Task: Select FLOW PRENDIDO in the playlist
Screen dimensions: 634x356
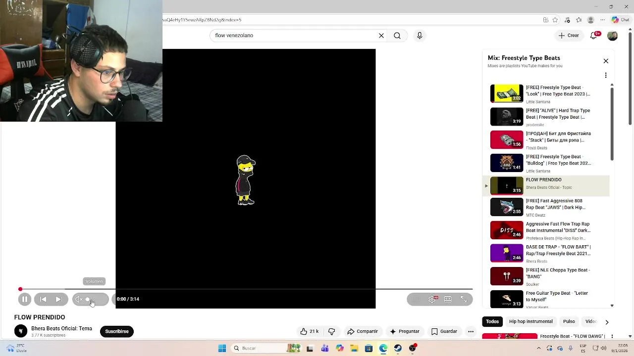Action: (546, 185)
